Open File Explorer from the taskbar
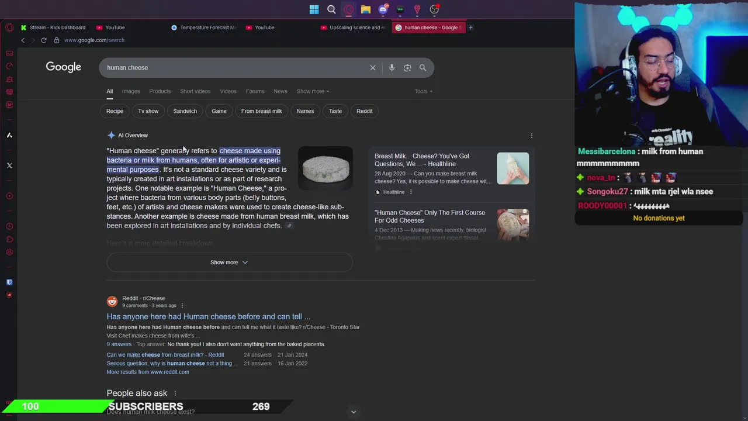The height and width of the screenshot is (421, 748). tap(366, 9)
